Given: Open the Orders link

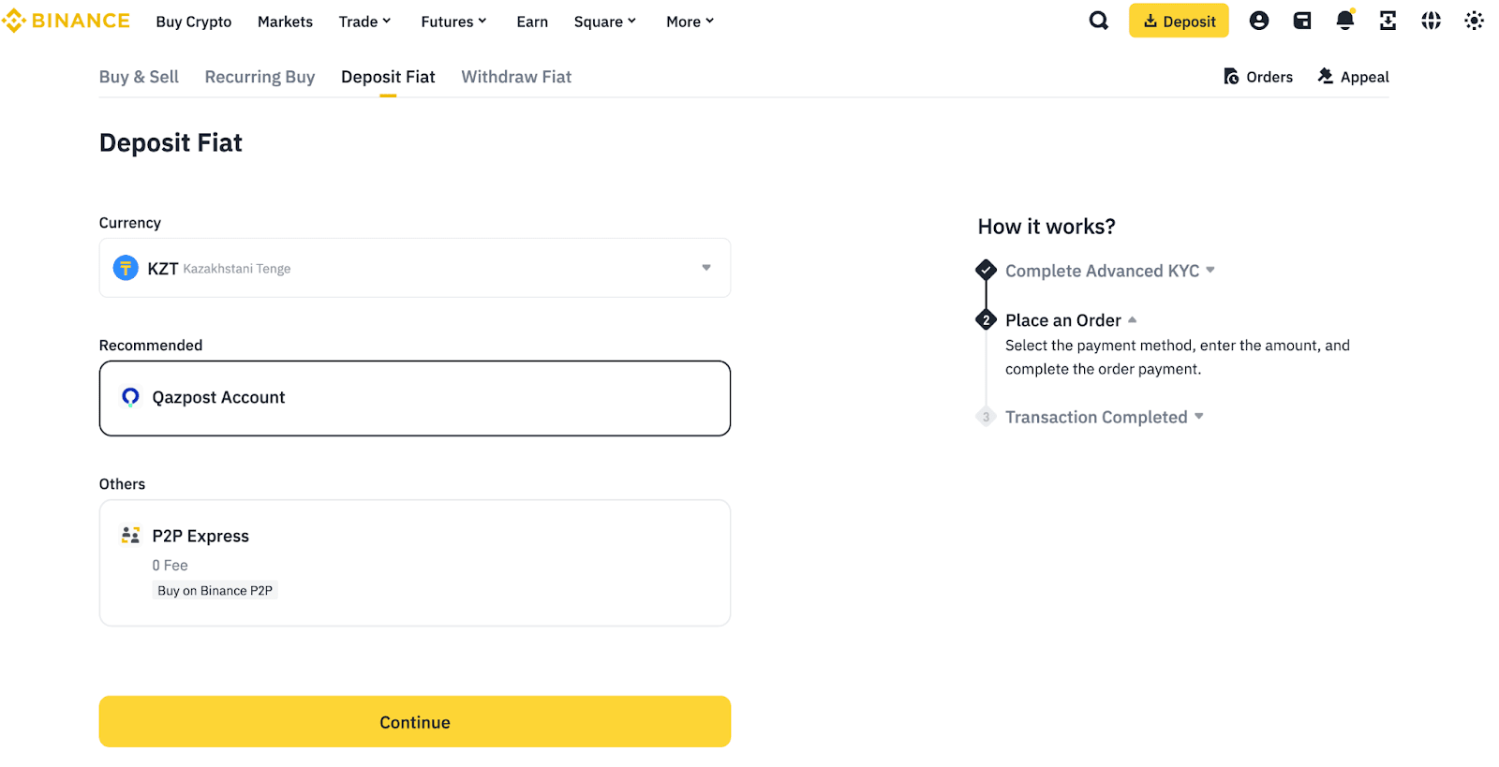Looking at the screenshot, I should 1258,77.
